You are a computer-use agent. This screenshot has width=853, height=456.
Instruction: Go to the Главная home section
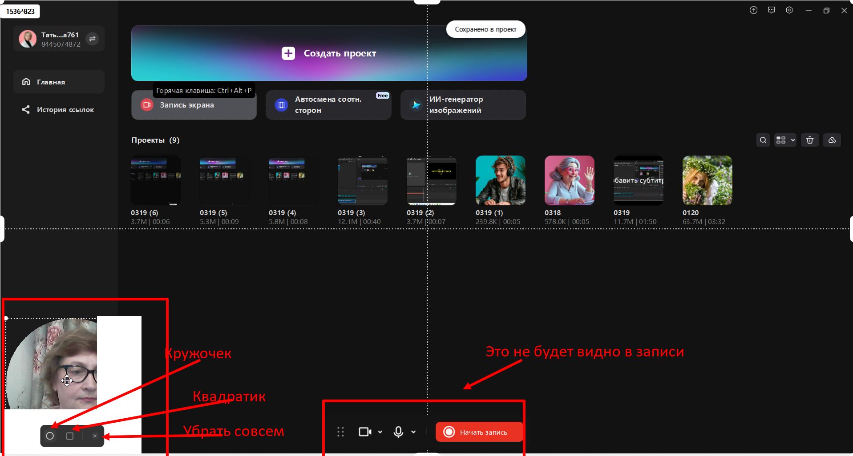(59, 82)
